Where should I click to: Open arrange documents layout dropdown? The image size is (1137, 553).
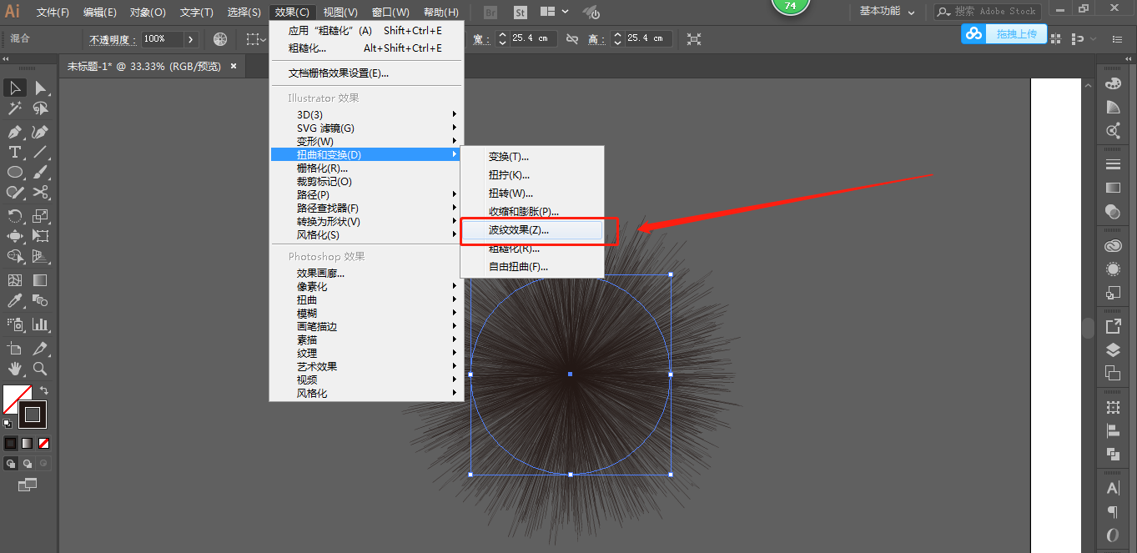[555, 12]
